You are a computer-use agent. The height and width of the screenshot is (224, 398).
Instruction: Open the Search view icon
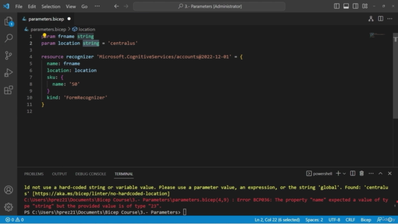8,39
